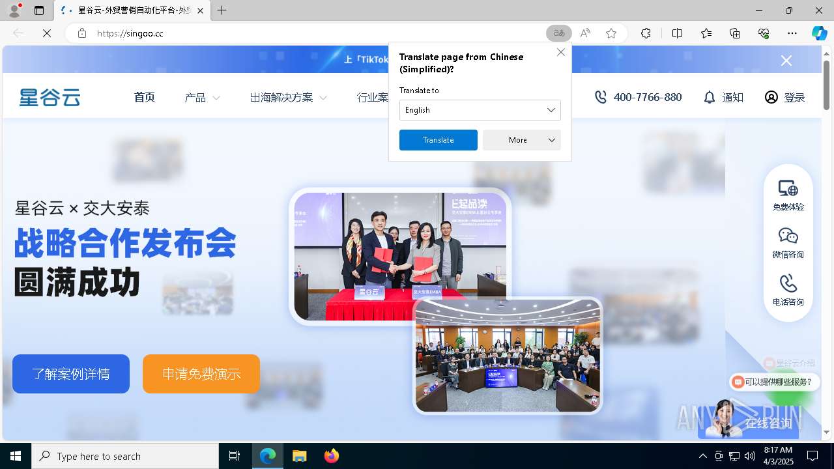Image resolution: width=834 pixels, height=469 pixels.
Task: Dismiss the top TikTok banner
Action: coord(786,61)
